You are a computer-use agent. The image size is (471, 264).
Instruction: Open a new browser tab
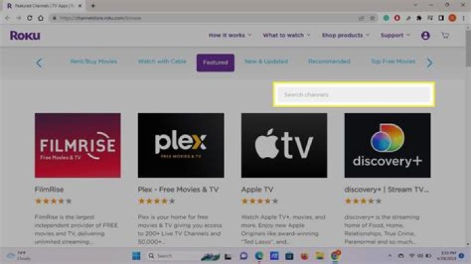(x=93, y=6)
